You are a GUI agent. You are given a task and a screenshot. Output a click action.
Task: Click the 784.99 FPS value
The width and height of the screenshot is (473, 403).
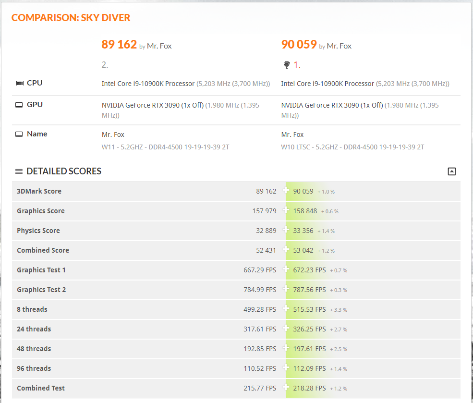260,290
